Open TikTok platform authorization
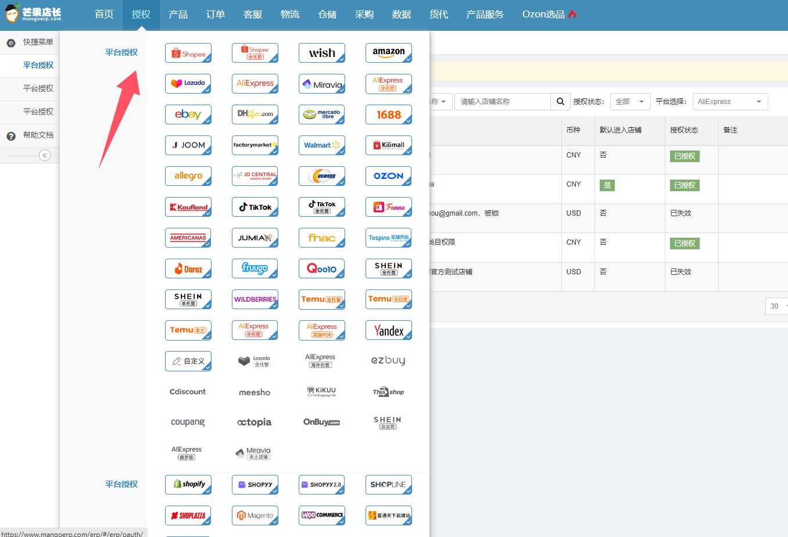The height and width of the screenshot is (537, 788). pos(255,207)
